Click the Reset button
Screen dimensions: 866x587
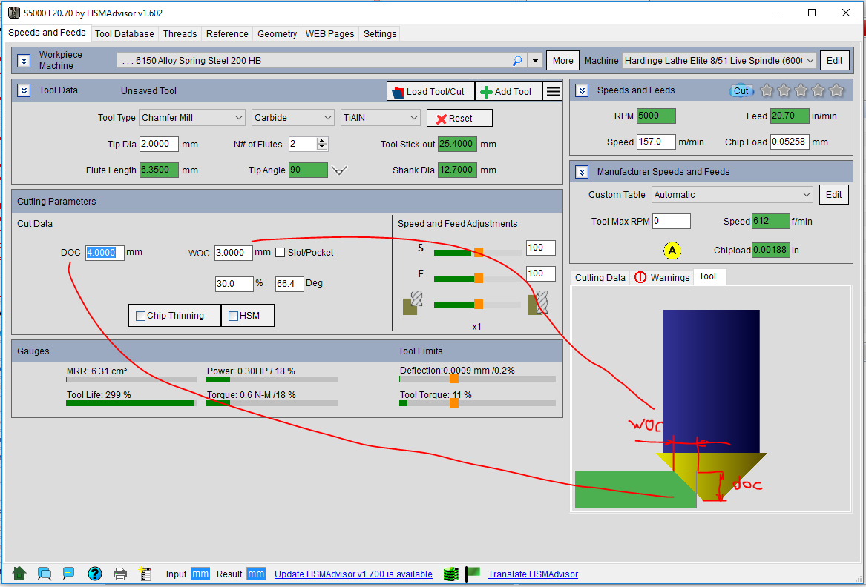point(459,118)
